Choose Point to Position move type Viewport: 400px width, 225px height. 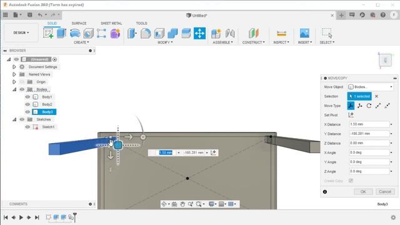387,106
